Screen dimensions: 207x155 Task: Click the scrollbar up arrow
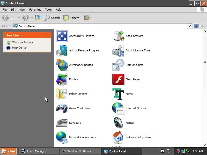coord(205,31)
